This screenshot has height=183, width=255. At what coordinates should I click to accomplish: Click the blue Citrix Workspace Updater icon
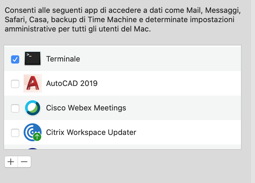click(x=33, y=132)
